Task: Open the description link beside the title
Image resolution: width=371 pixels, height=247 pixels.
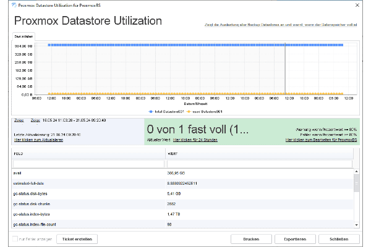Action: click(281, 25)
